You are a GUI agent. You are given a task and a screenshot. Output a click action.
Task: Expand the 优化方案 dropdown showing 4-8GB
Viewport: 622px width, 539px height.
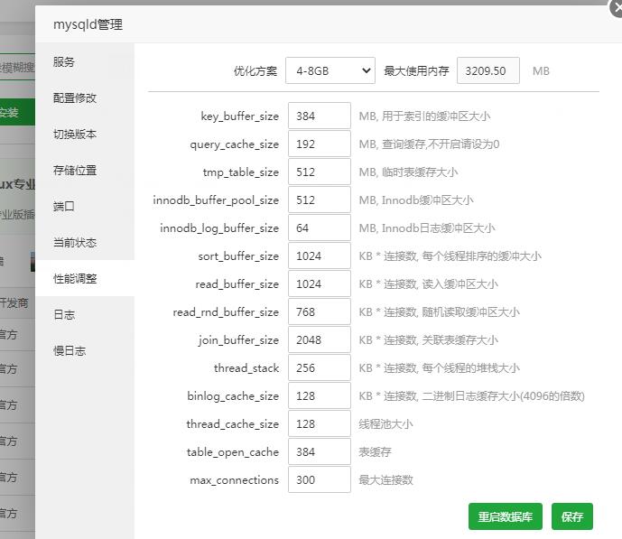(x=330, y=70)
